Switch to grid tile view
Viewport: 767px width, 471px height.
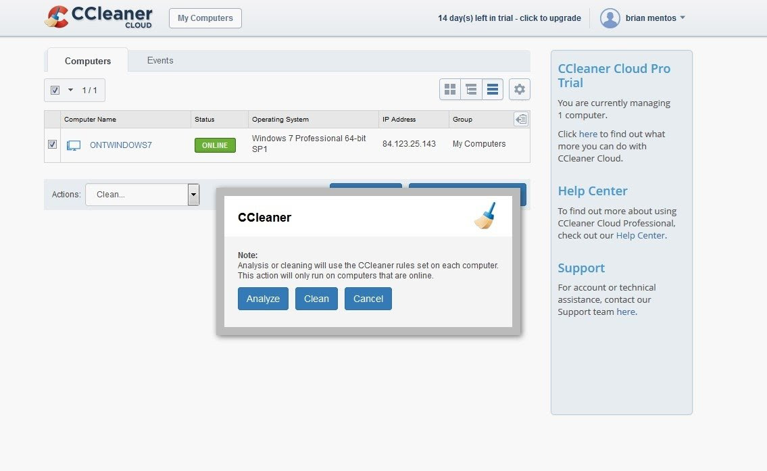coord(450,89)
